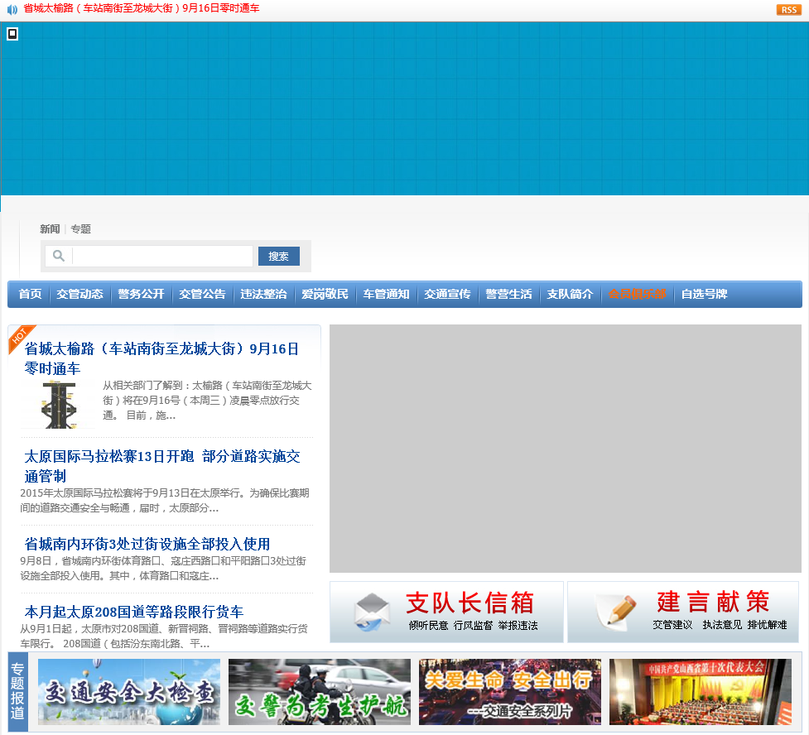Open the 交警为考生护航 special report banner

320,692
